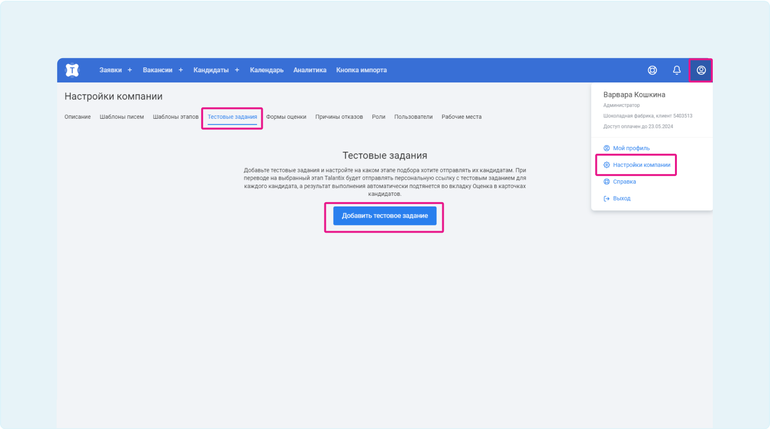Click the Тестовые задания section heading
The image size is (770, 429).
(x=385, y=156)
